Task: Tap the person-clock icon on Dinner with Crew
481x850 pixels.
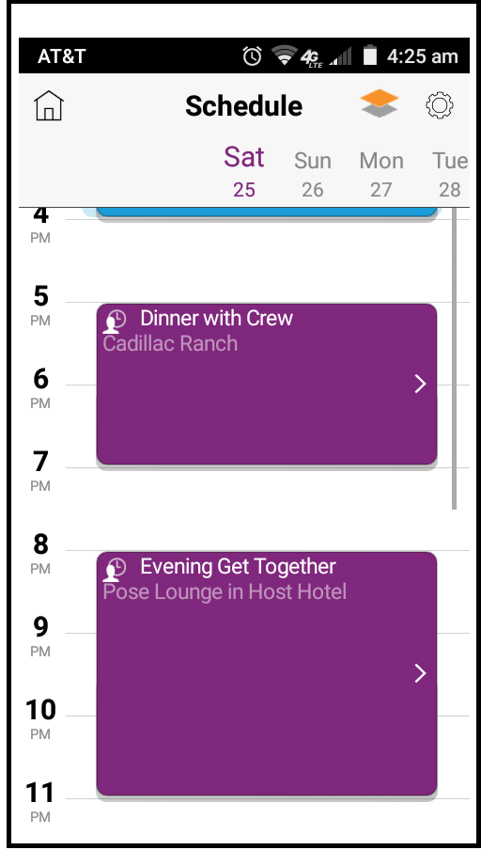Action: [115, 321]
